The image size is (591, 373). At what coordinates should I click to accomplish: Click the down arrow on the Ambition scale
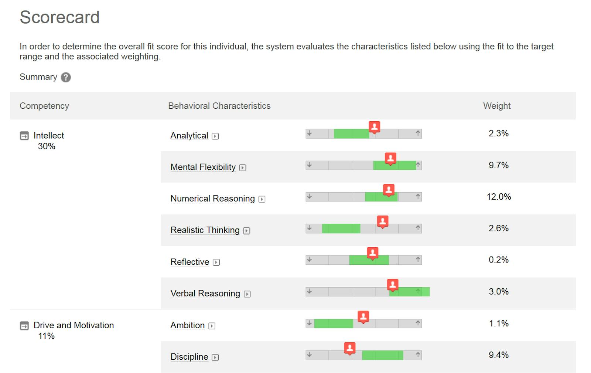[x=310, y=323]
